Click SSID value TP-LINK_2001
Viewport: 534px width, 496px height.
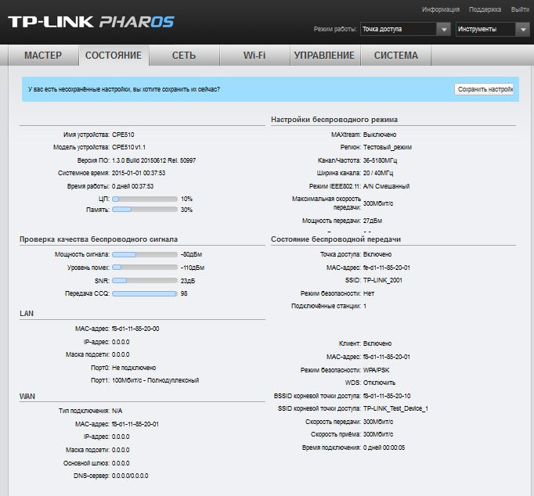383,280
